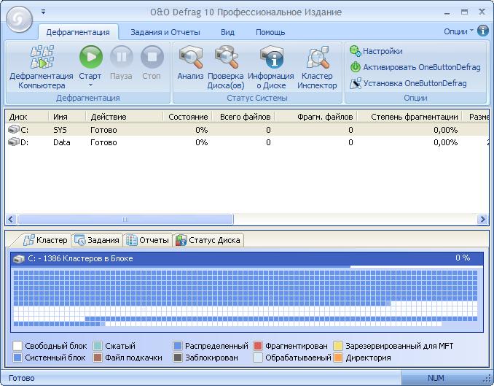The image size is (494, 386).
Task: Open Задания и Отчеты ribbon tab
Action: pos(165,32)
